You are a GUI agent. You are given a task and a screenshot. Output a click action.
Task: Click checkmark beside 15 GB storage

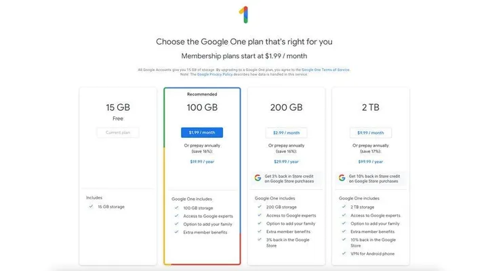[91, 207]
